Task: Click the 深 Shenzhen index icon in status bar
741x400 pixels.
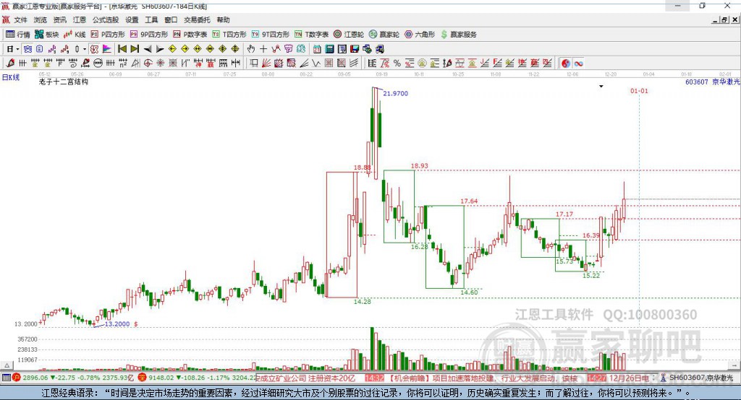Action: point(143,378)
